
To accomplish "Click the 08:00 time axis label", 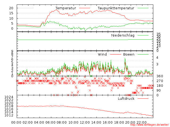I will [x=62, y=123].
